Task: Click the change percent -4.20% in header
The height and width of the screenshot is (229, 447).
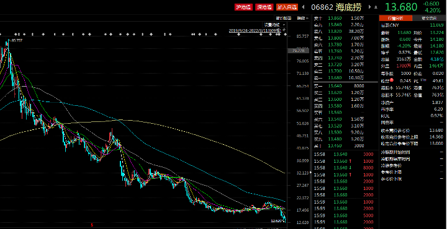Action: click(433, 11)
